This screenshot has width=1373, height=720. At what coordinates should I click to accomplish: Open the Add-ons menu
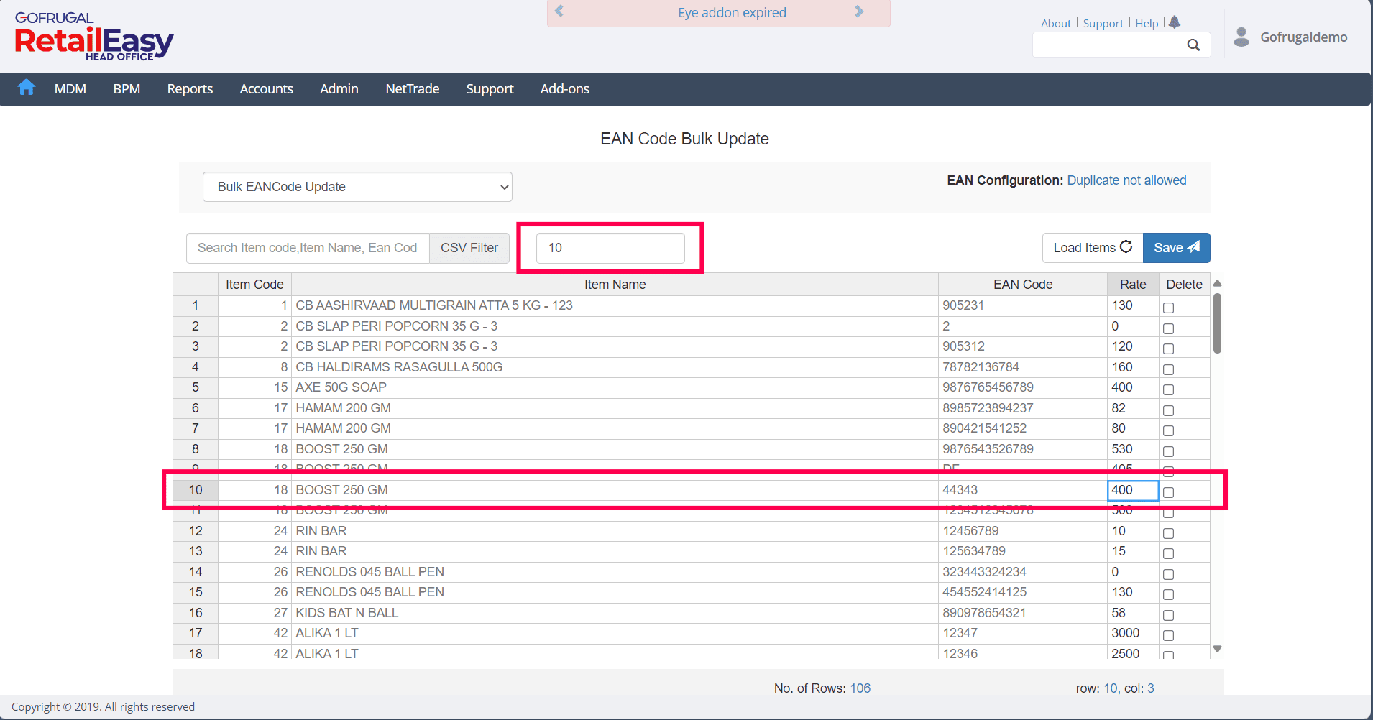click(565, 89)
